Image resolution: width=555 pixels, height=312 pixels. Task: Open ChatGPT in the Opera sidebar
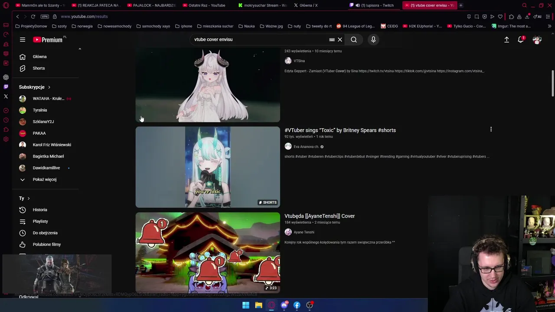[x=6, y=77]
